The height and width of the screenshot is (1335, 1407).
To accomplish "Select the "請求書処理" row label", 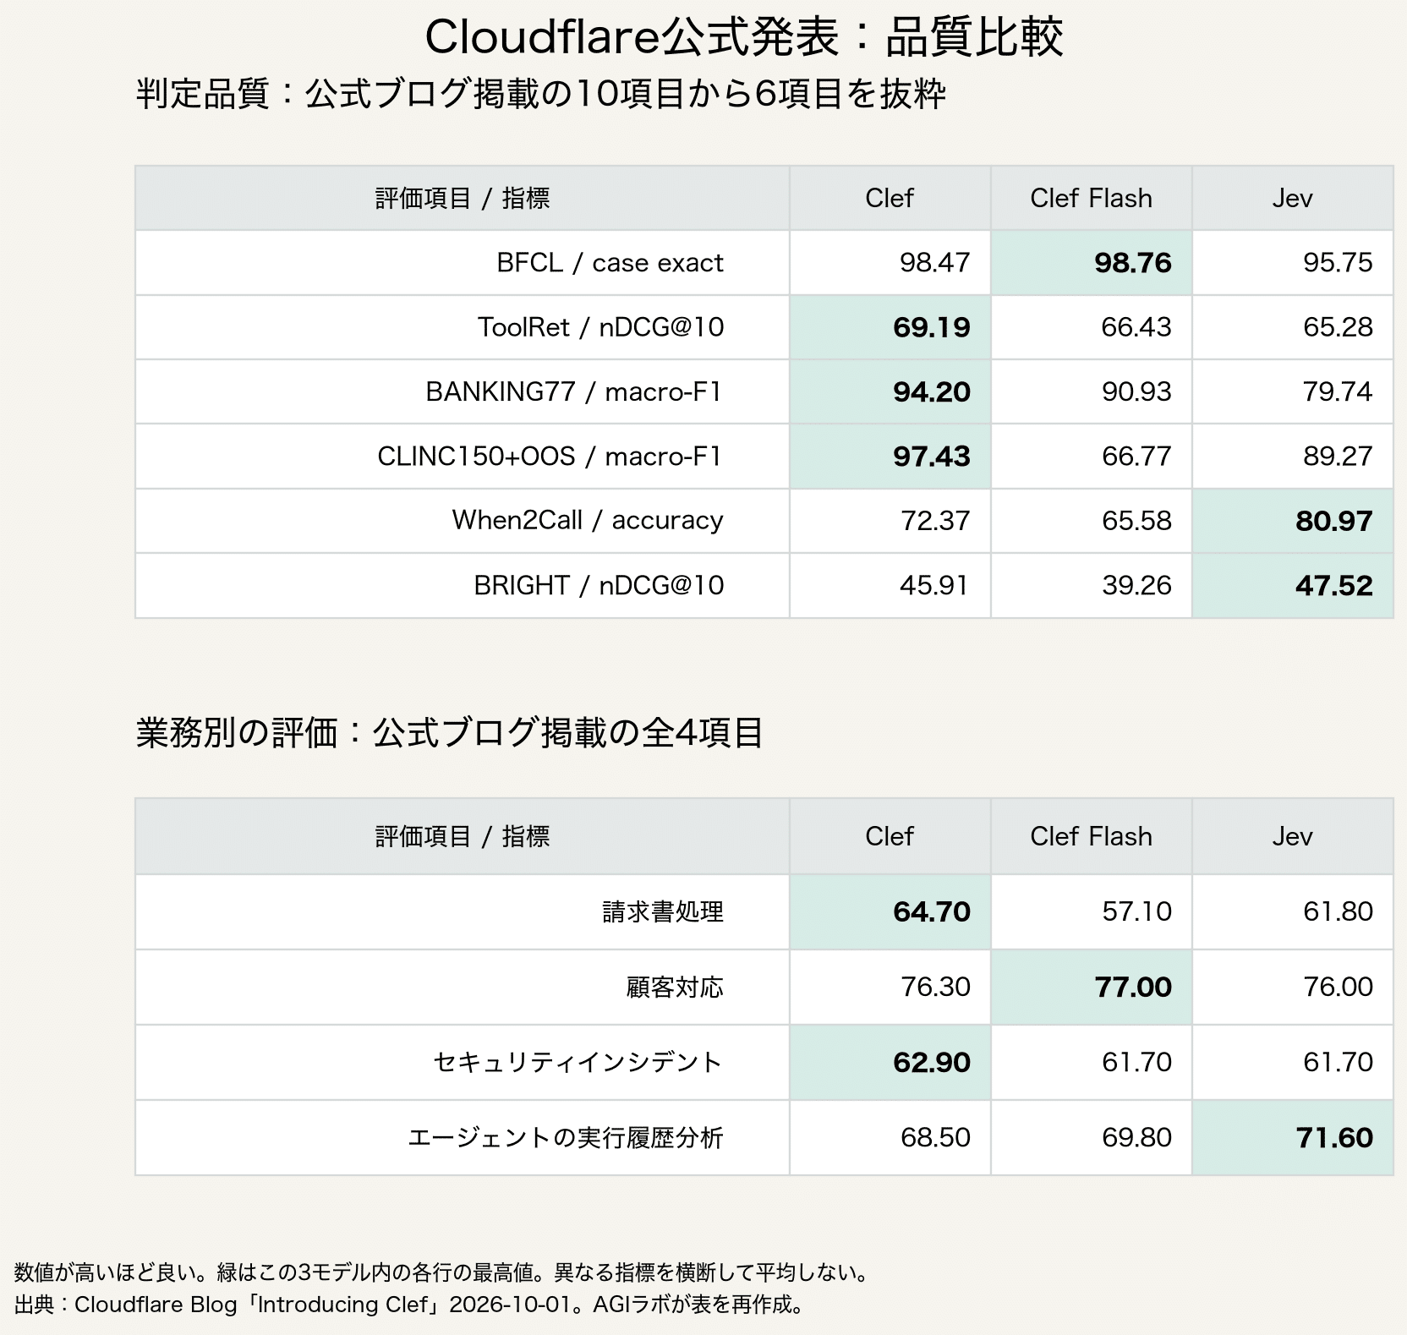I will coord(663,912).
